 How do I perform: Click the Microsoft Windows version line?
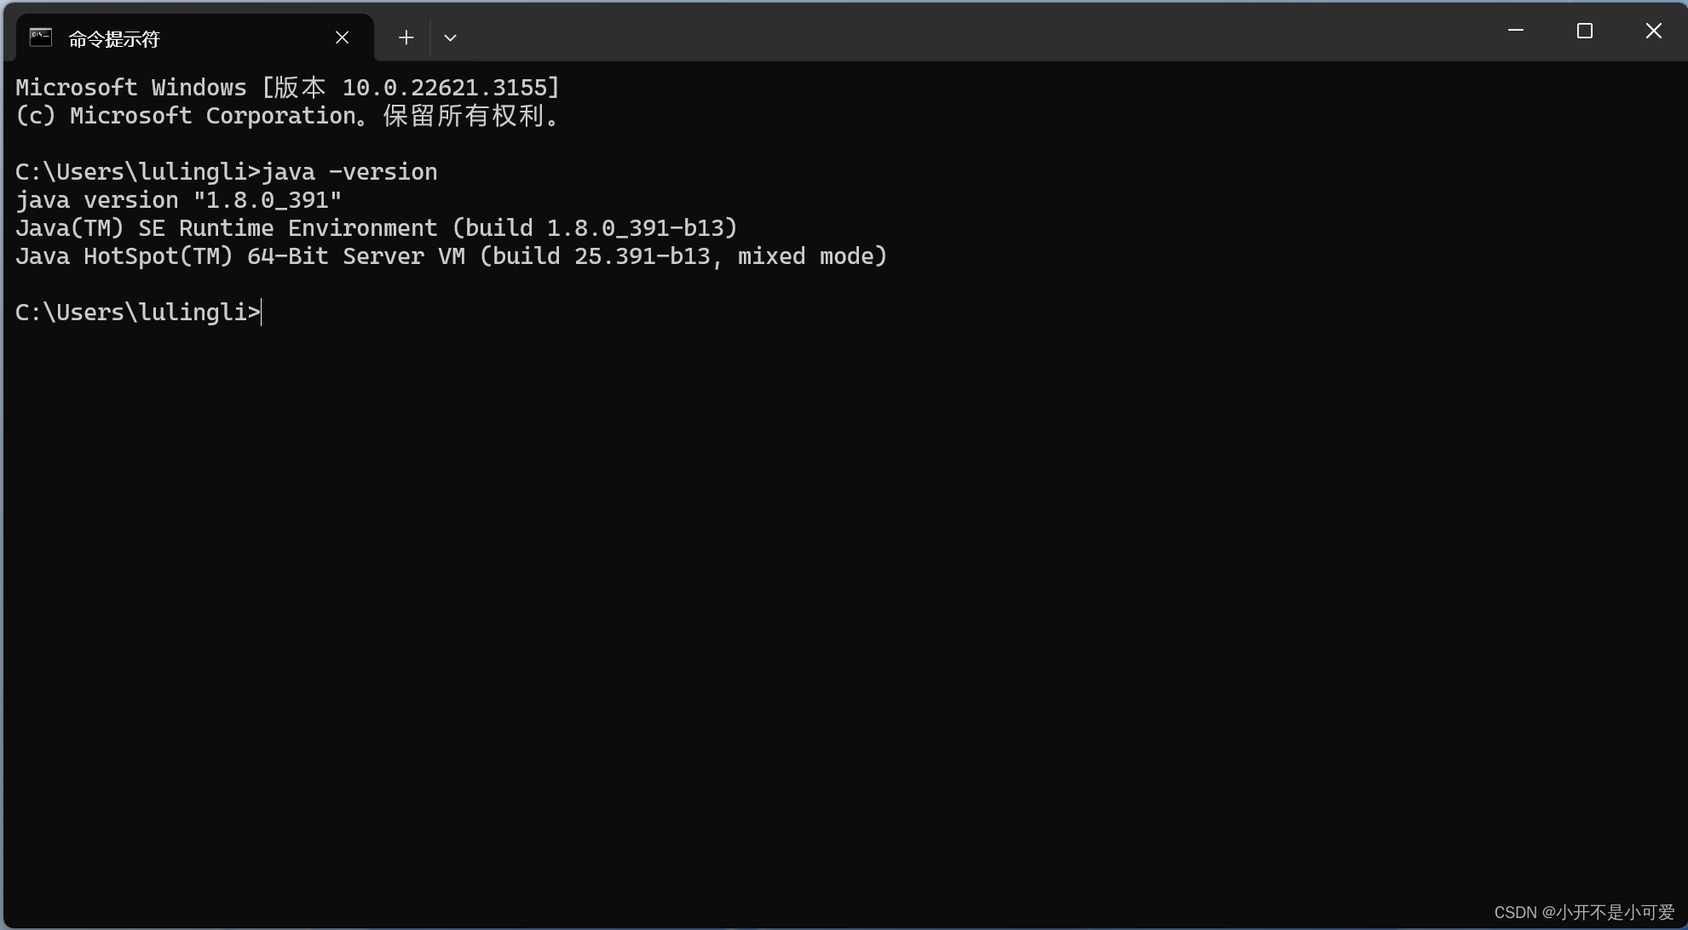[286, 86]
